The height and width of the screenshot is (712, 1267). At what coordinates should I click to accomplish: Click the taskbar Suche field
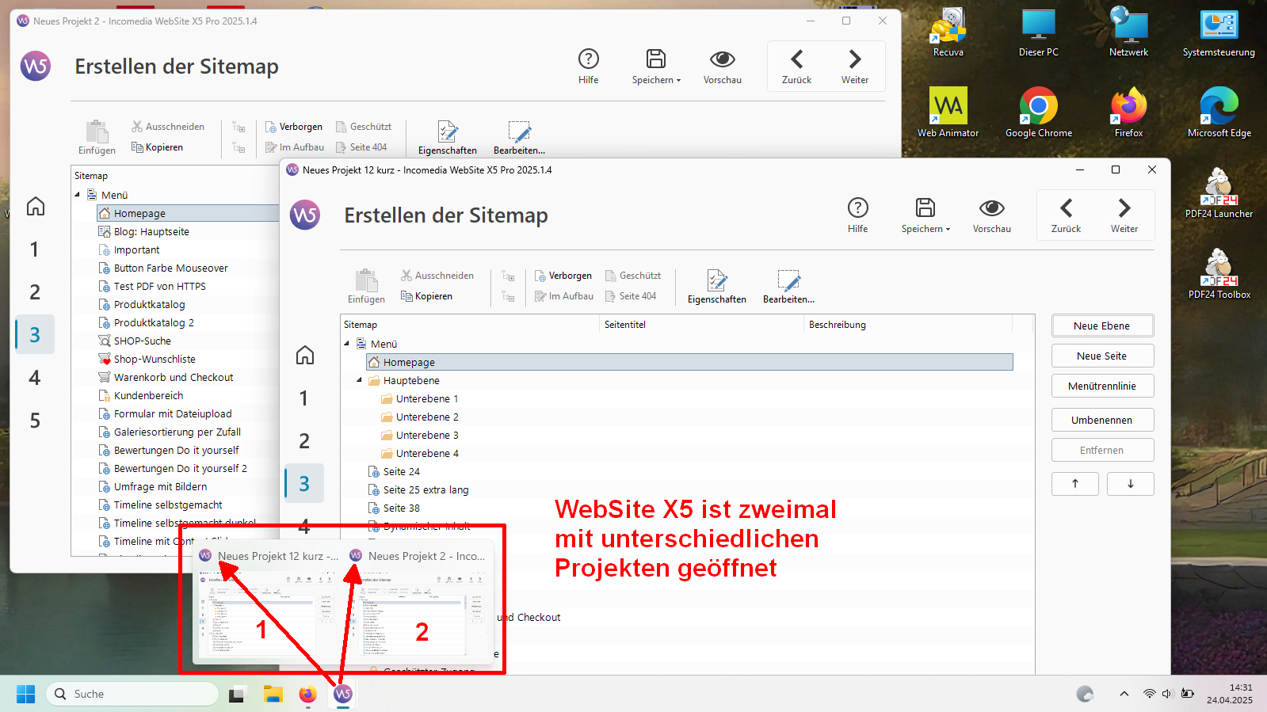[132, 694]
